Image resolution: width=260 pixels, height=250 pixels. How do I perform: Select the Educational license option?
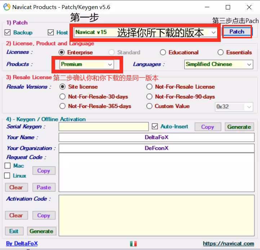[x=163, y=52]
